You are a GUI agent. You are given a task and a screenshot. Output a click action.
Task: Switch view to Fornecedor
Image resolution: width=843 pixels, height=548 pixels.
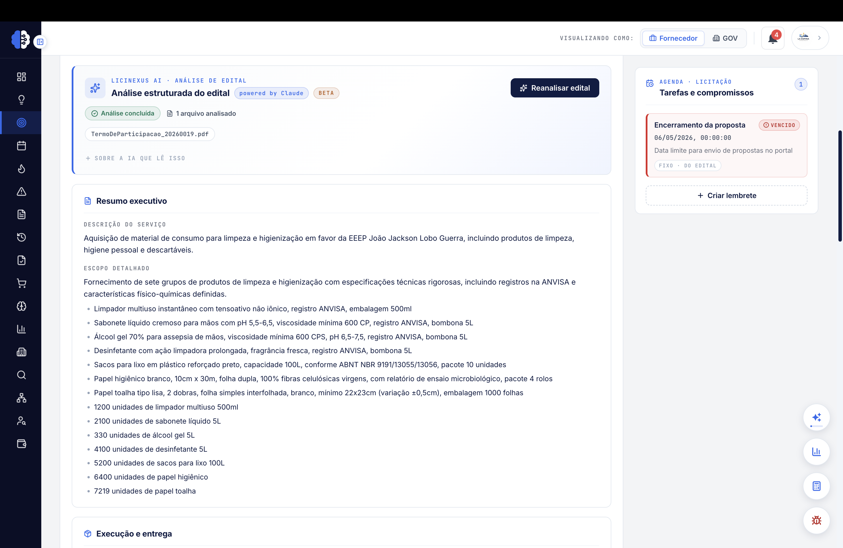pos(673,38)
